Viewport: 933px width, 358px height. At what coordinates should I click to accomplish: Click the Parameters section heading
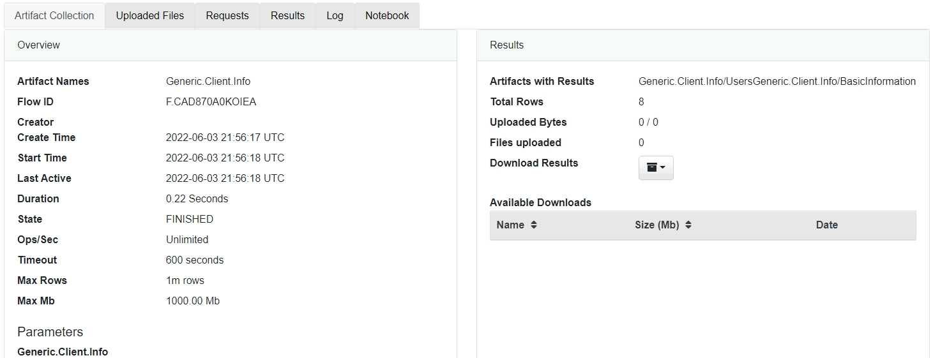[50, 332]
